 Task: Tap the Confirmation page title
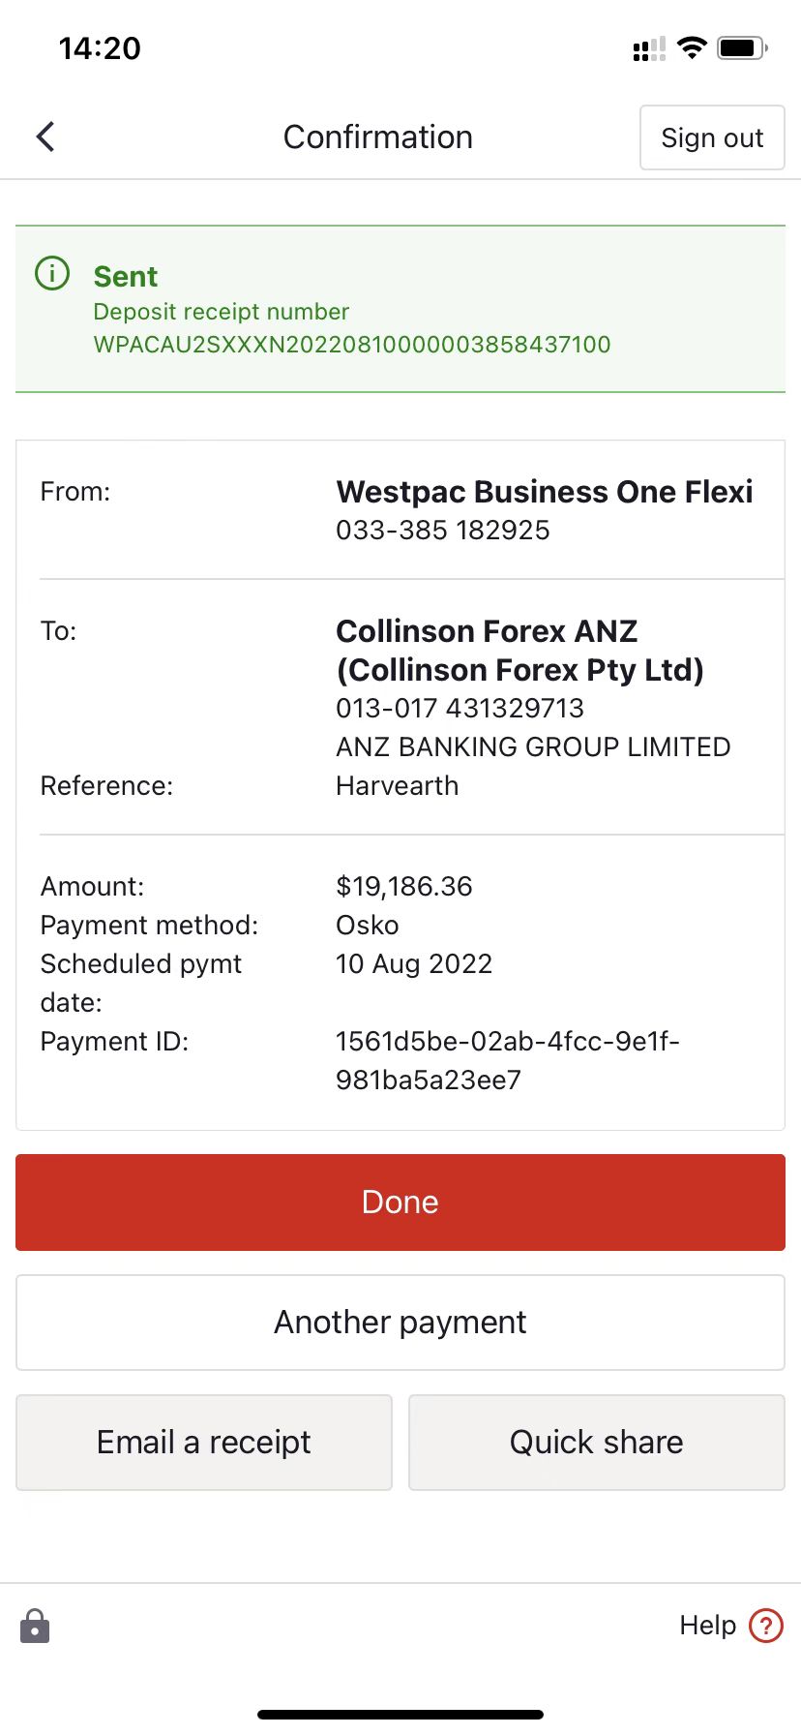click(x=378, y=137)
